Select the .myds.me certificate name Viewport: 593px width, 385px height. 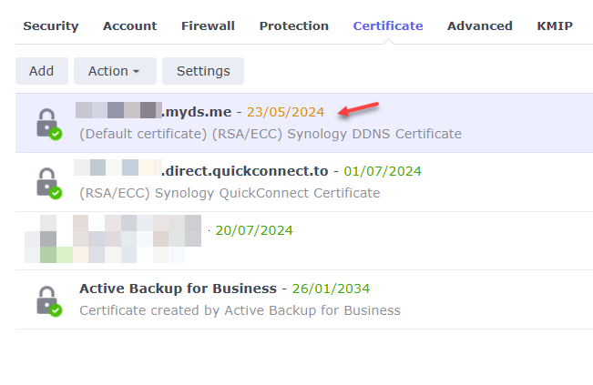197,112
